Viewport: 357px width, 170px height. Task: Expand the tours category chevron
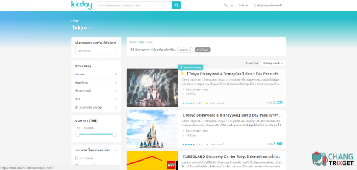pyautogui.click(x=116, y=99)
